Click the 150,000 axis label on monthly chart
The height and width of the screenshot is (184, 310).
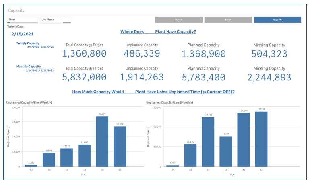tap(157, 108)
